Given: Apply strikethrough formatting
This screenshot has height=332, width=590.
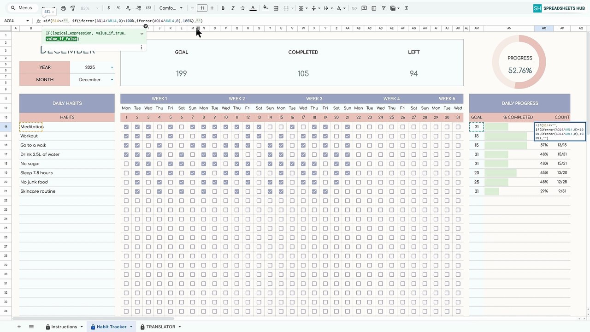Looking at the screenshot, I should 242,8.
